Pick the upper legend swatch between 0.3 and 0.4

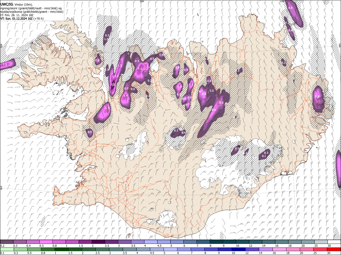20,242
